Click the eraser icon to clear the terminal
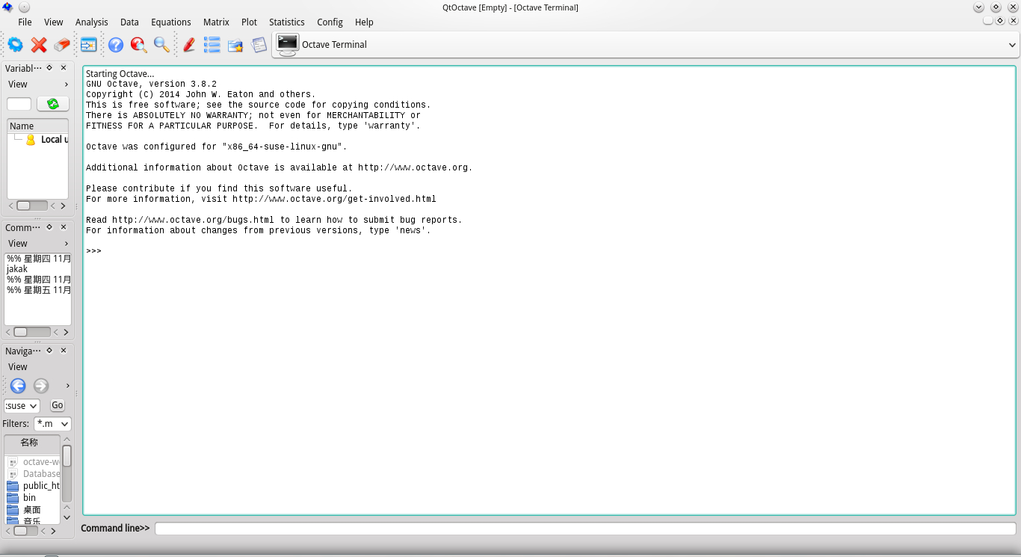 click(x=62, y=45)
